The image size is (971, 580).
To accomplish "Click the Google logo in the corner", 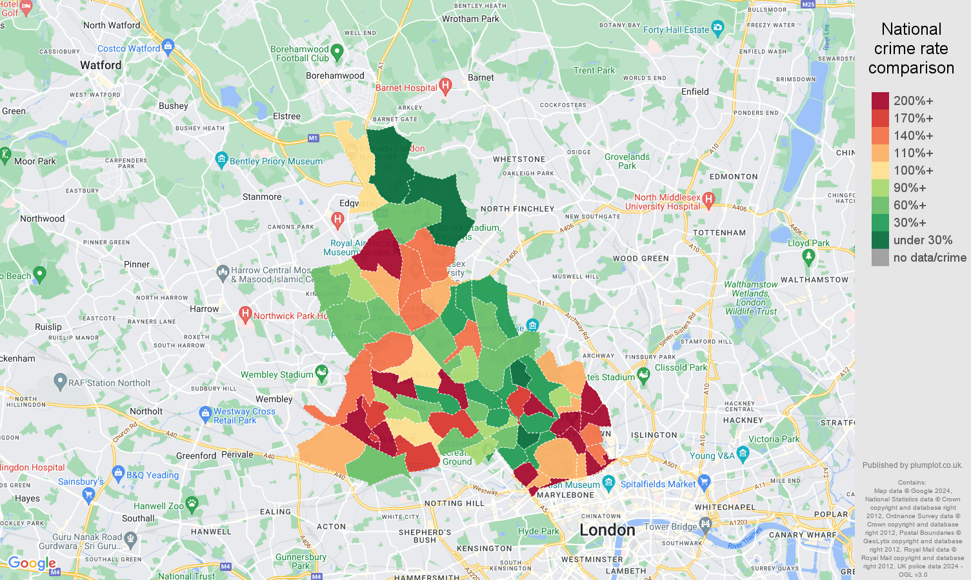I will 30,563.
